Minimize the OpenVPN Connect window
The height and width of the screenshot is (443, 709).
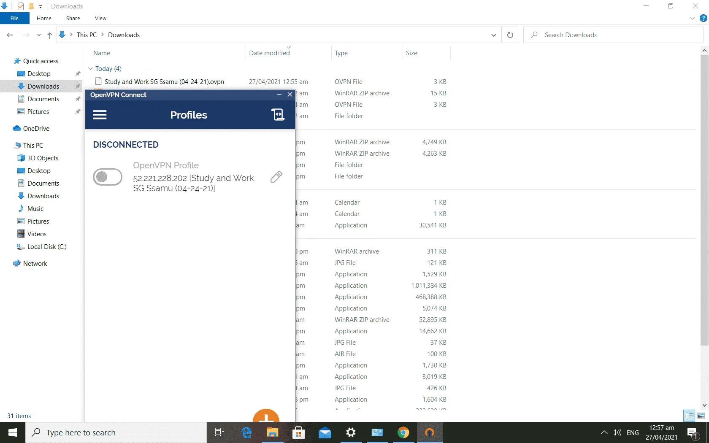pos(279,95)
